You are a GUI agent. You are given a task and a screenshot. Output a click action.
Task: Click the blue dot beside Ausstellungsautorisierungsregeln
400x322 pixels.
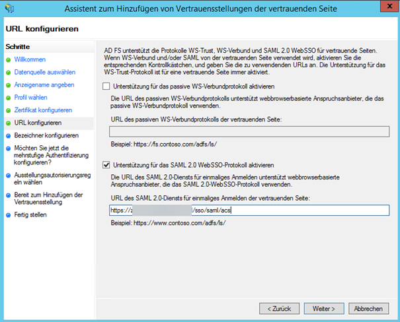(8, 176)
